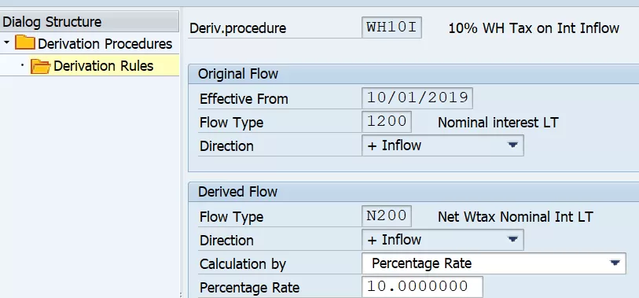639x298 pixels.
Task: Click the Derived Flow section header
Action: point(413,192)
